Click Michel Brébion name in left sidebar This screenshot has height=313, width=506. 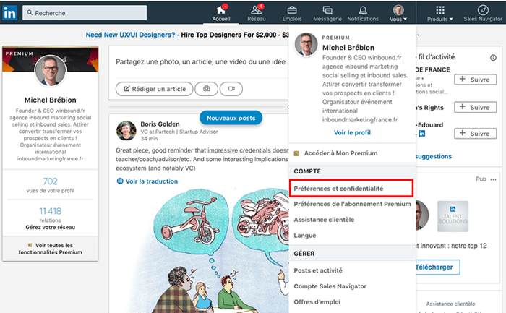pos(51,100)
